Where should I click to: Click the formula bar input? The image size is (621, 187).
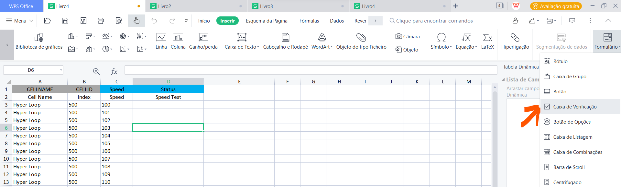311,70
